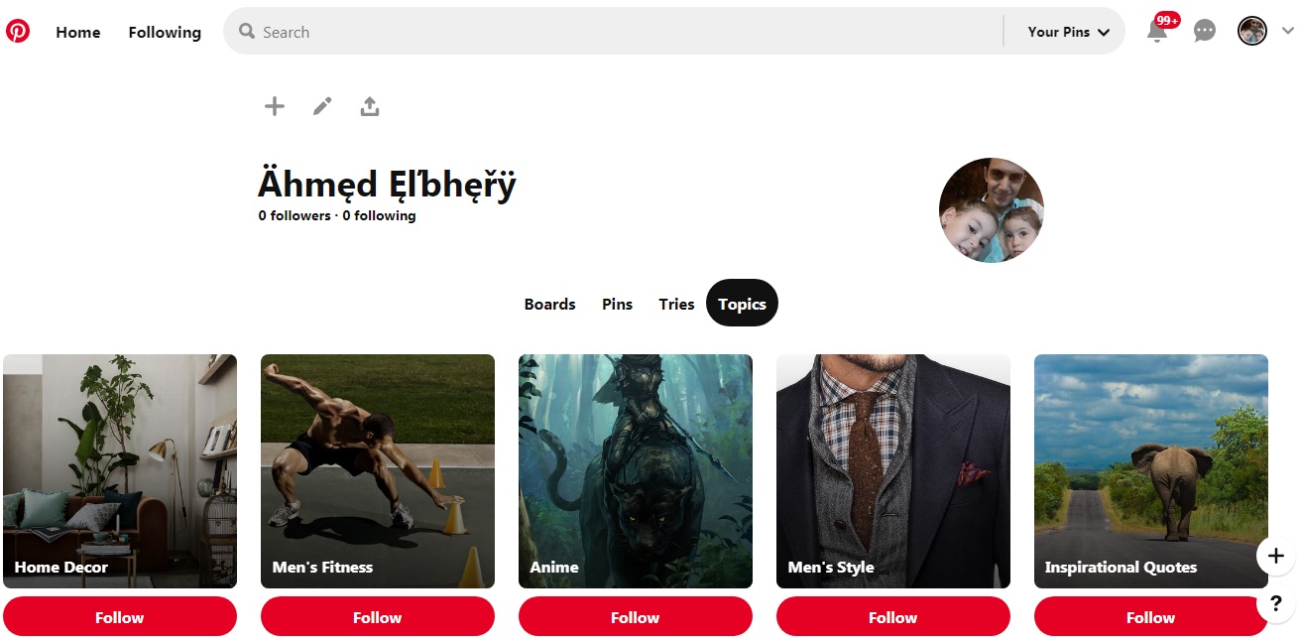Viewport: 1299px width, 641px height.
Task: Click the pencil edit profile icon
Action: (x=322, y=106)
